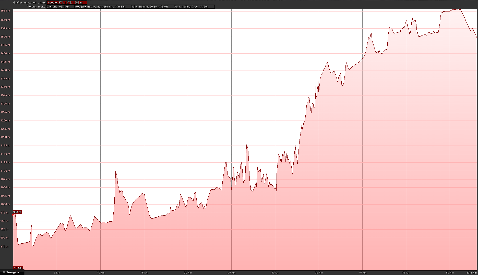
Task: Click the 53.1 km end distance label
Action: click(471, 273)
